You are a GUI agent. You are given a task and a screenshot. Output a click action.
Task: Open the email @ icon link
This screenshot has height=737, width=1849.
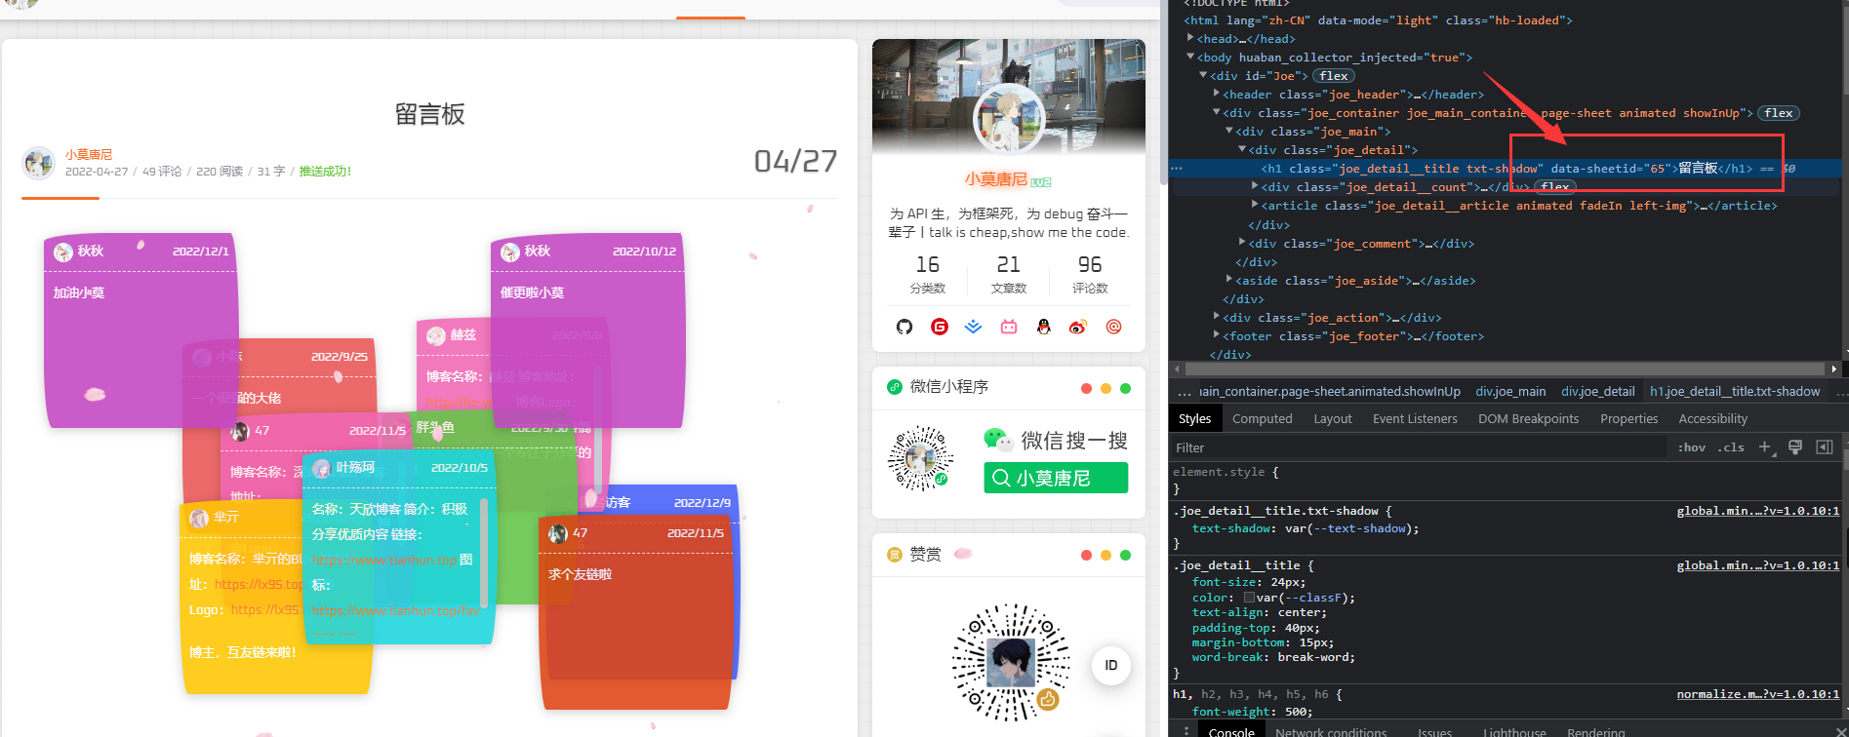point(1113,327)
